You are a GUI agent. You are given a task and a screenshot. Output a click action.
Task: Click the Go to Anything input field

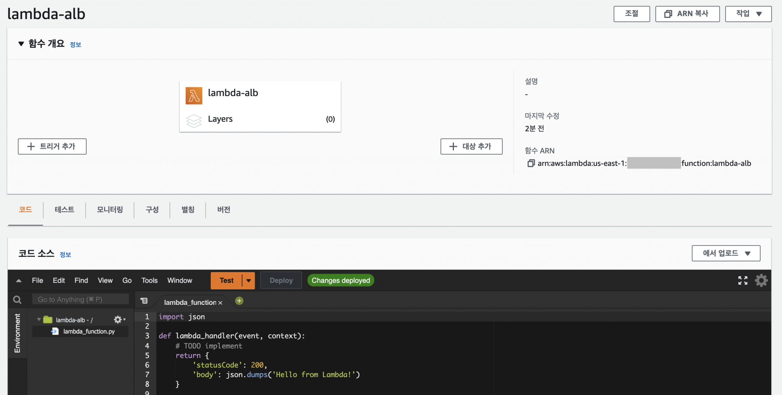tap(80, 299)
